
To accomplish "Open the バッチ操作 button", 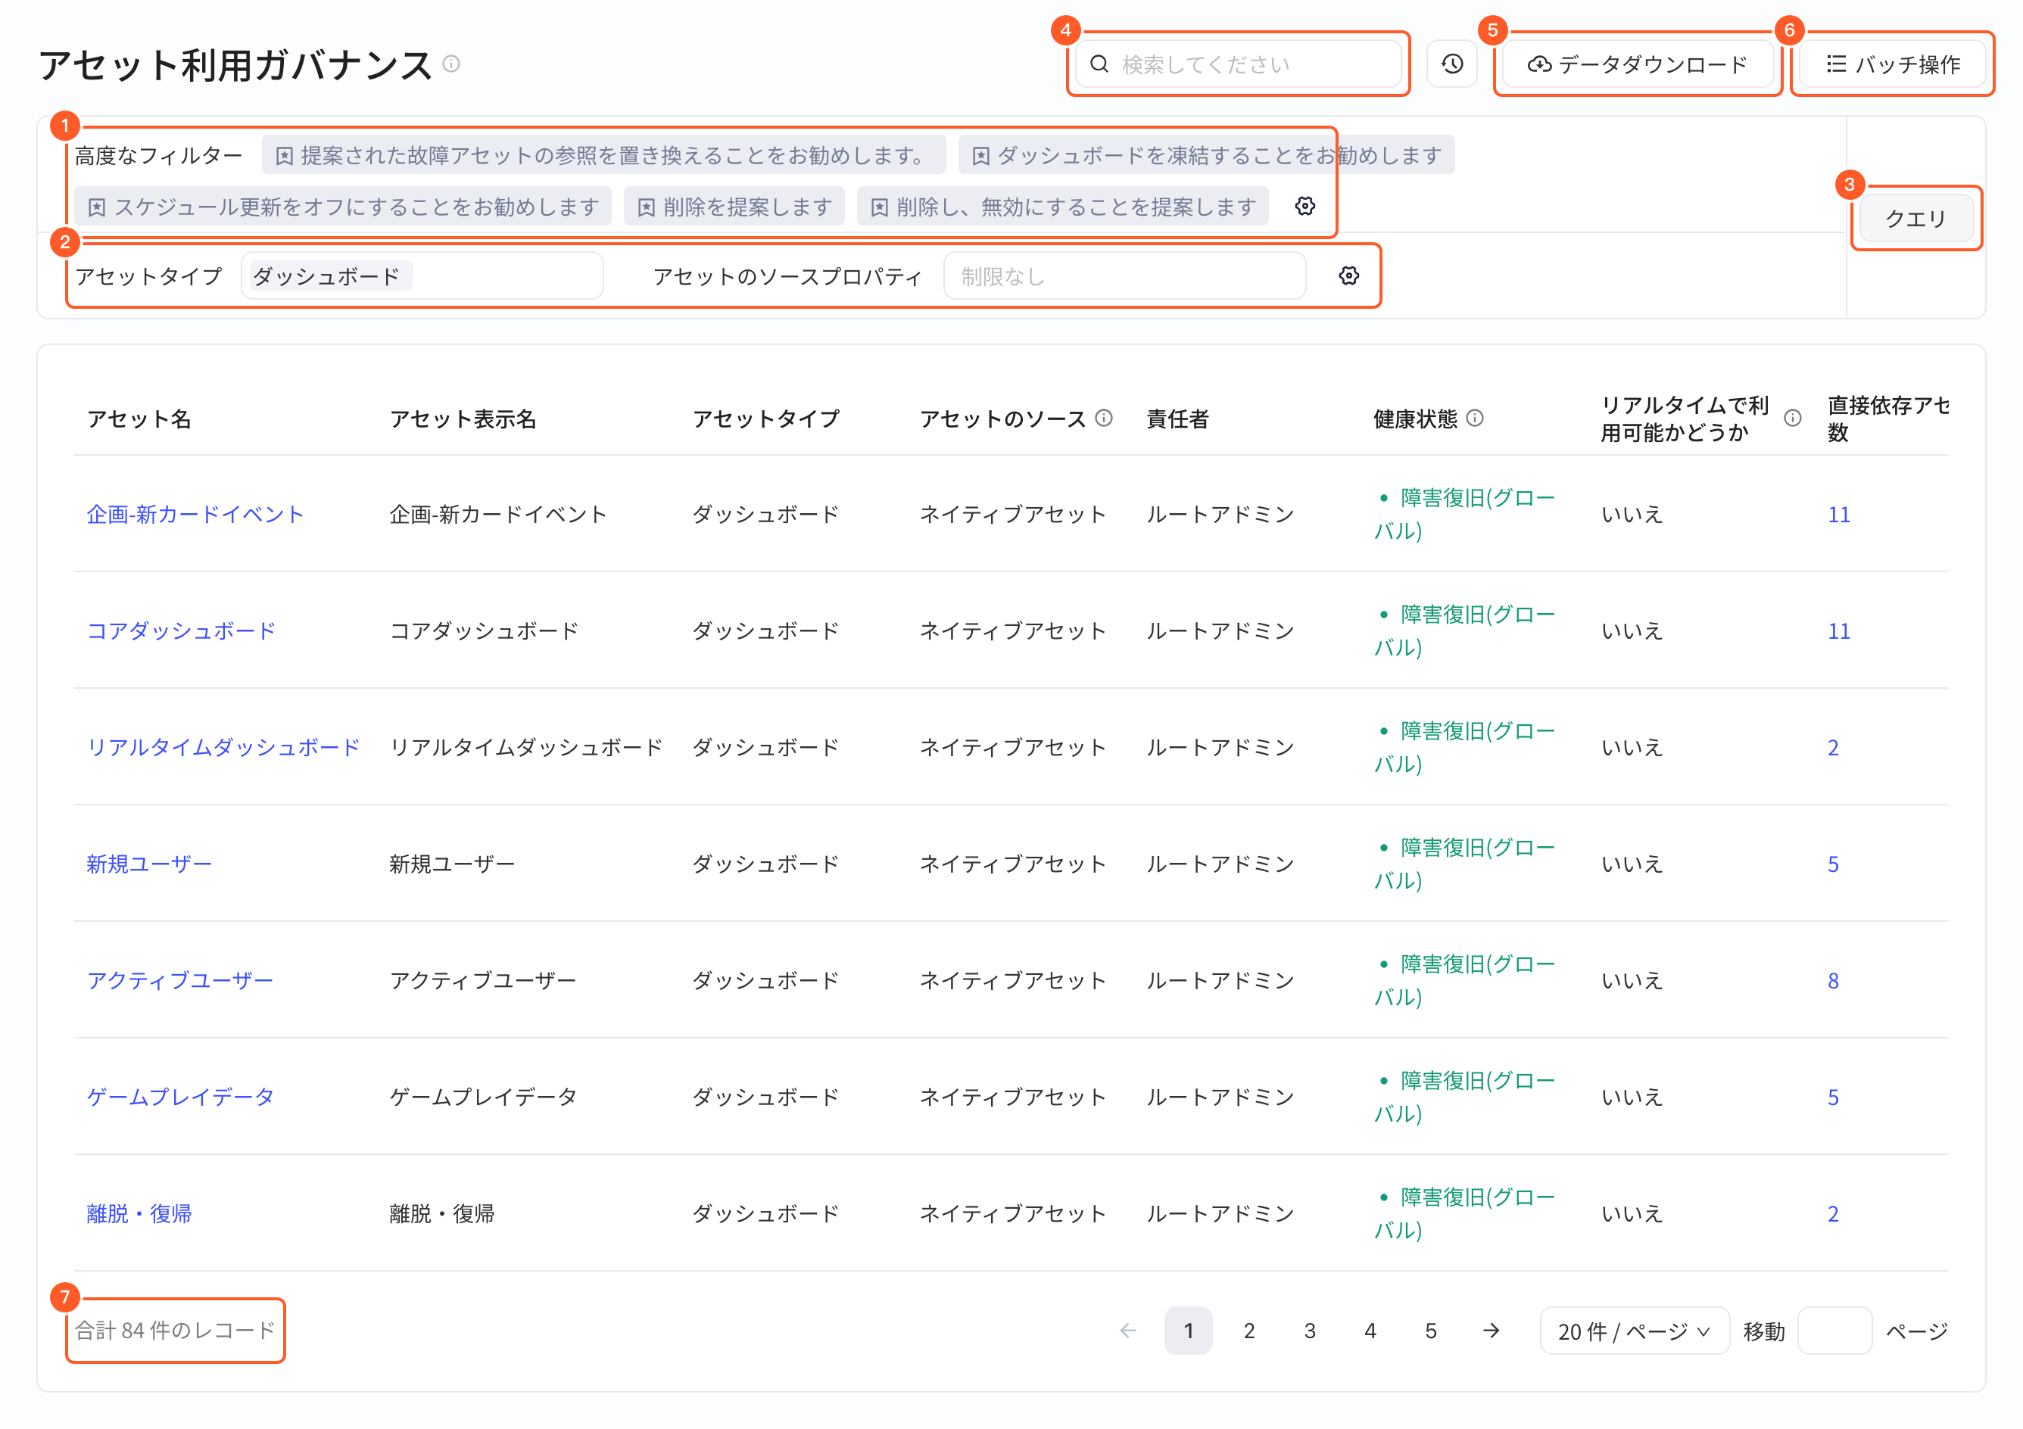I will (x=1893, y=64).
